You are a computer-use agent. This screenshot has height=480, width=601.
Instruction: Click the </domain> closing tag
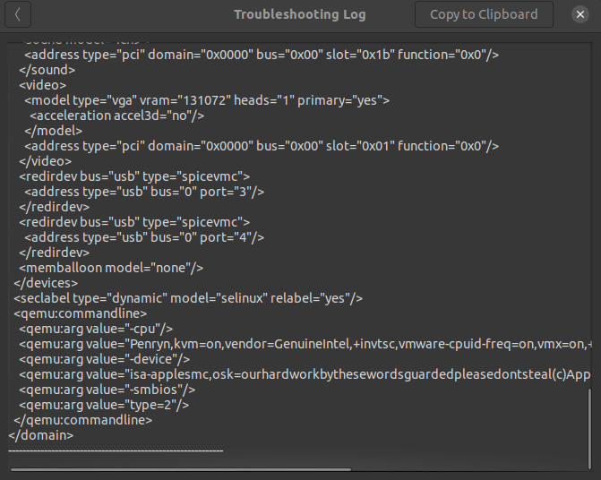[x=40, y=435]
